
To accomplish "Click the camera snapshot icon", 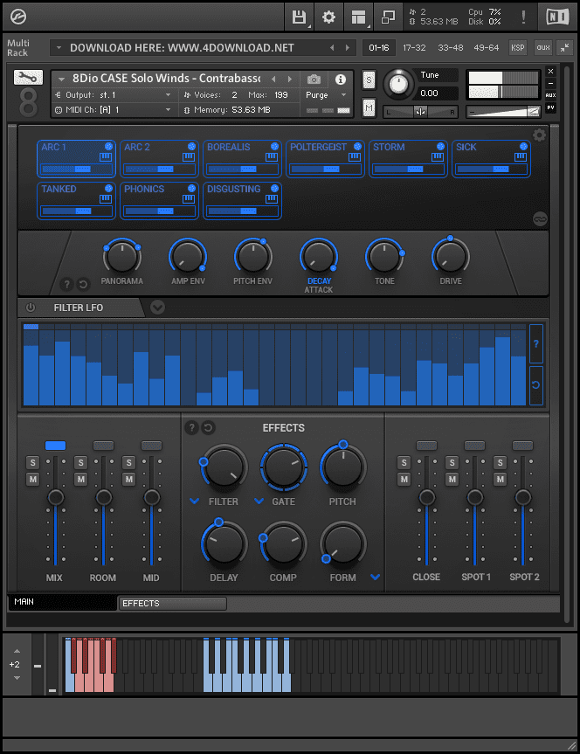I will point(314,79).
